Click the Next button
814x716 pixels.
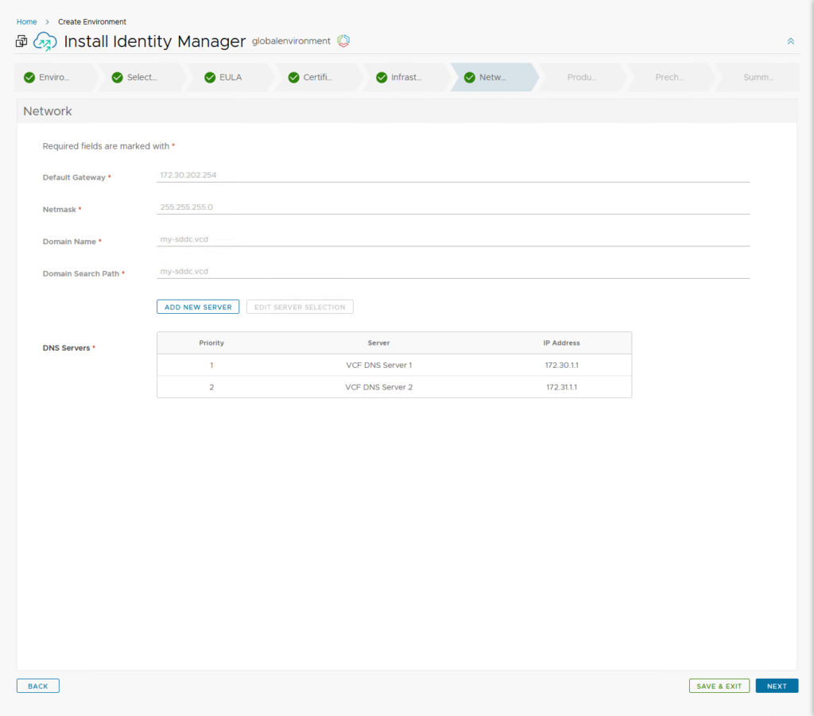[x=777, y=686]
